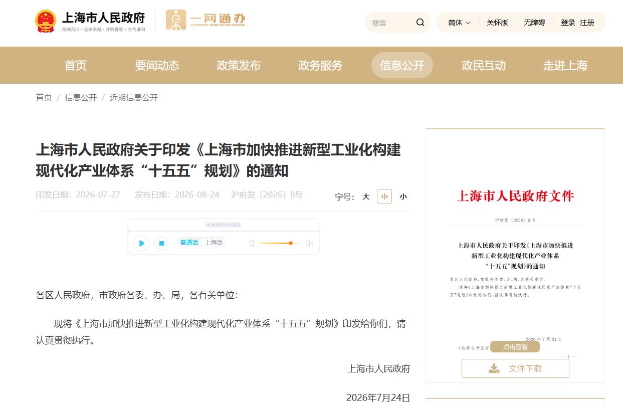
Task: Click the 文件下载 button
Action: [x=515, y=368]
